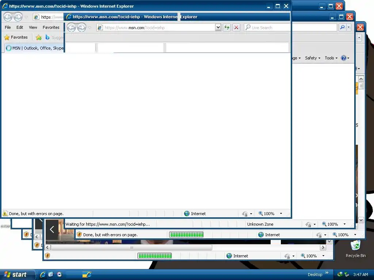Click the 3:47 AM system clock

(x=360, y=275)
